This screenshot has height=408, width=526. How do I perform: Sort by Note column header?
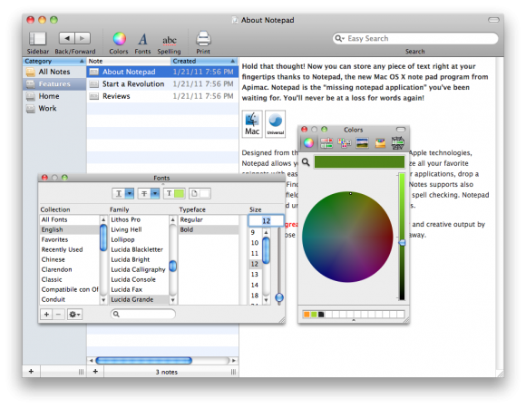pos(129,61)
